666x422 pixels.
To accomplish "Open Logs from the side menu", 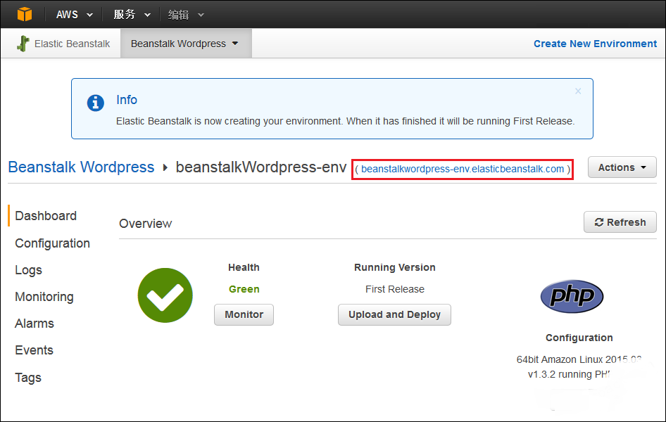I will coord(29,270).
